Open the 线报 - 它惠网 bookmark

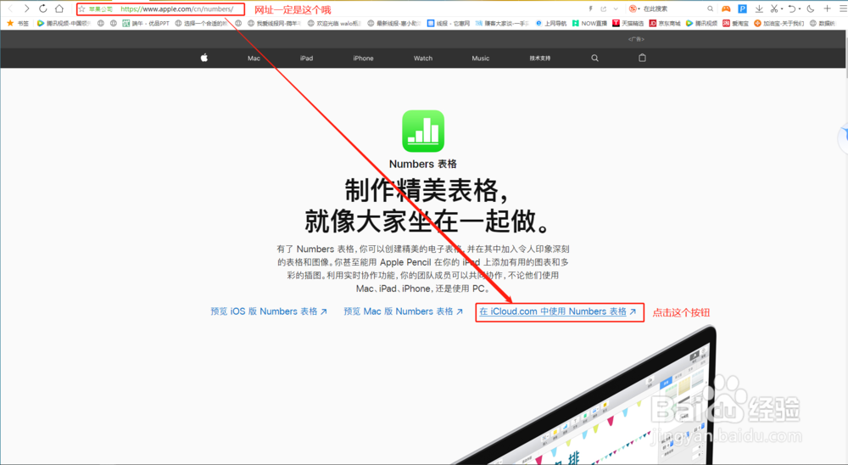449,23
